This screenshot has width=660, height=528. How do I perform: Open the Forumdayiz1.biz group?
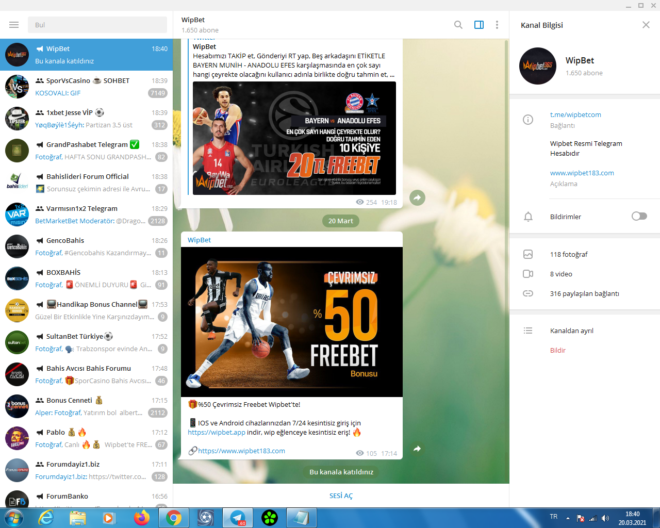tap(86, 470)
